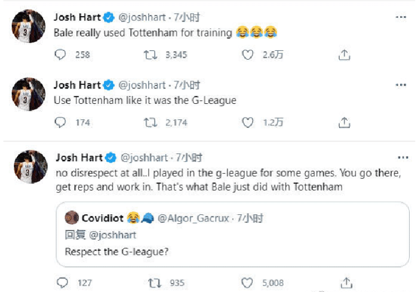Image resolution: width=418 pixels, height=292 pixels.
Task: Like the Bale really used Tottenham tweet
Action: tap(248, 55)
